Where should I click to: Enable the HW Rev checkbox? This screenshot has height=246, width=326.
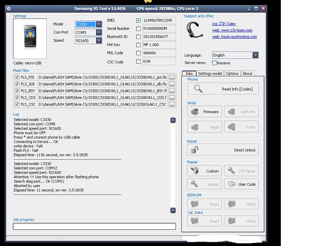pyautogui.click(x=138, y=45)
